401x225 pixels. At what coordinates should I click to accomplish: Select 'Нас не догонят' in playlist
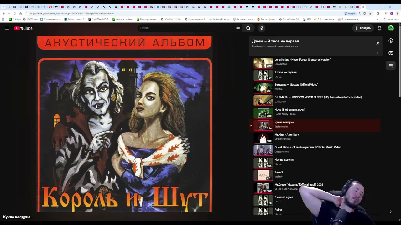315,163
